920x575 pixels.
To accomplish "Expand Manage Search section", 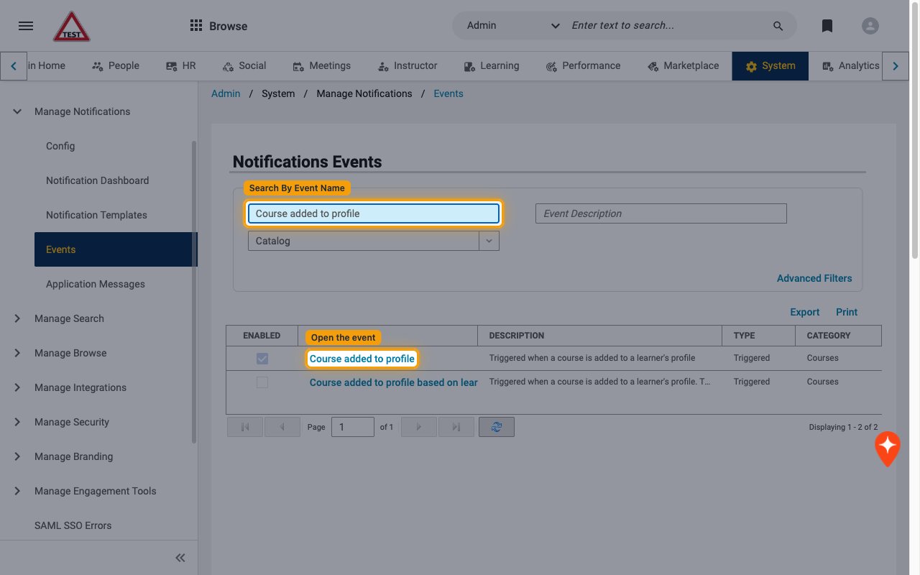I will (17, 318).
